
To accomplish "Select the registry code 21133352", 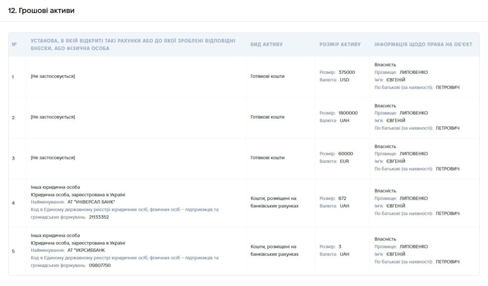I will click(x=99, y=217).
